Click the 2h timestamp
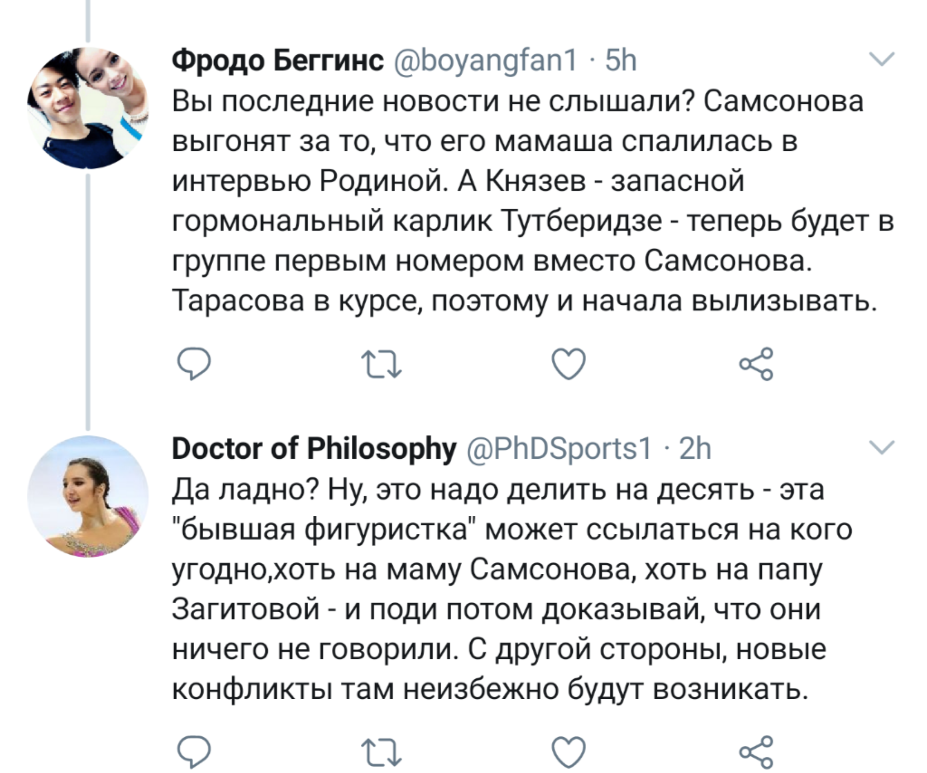This screenshot has height=773, width=927. click(695, 449)
